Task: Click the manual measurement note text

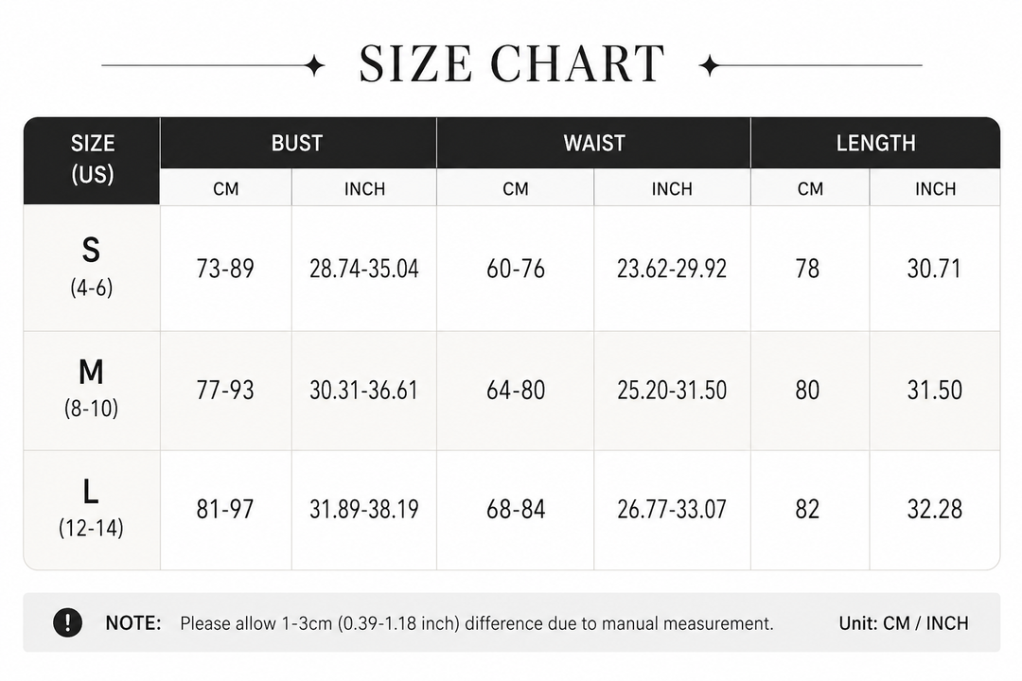Action: point(476,623)
